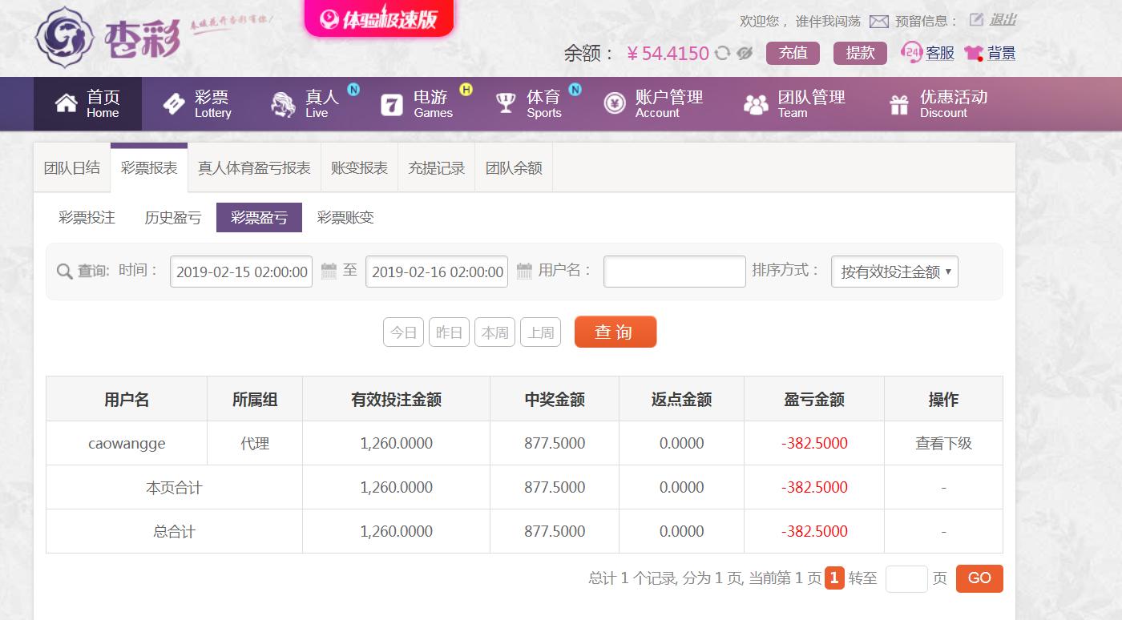Screen dimensions: 1122x620
Task: Click the orange 查询 search button
Action: (615, 332)
